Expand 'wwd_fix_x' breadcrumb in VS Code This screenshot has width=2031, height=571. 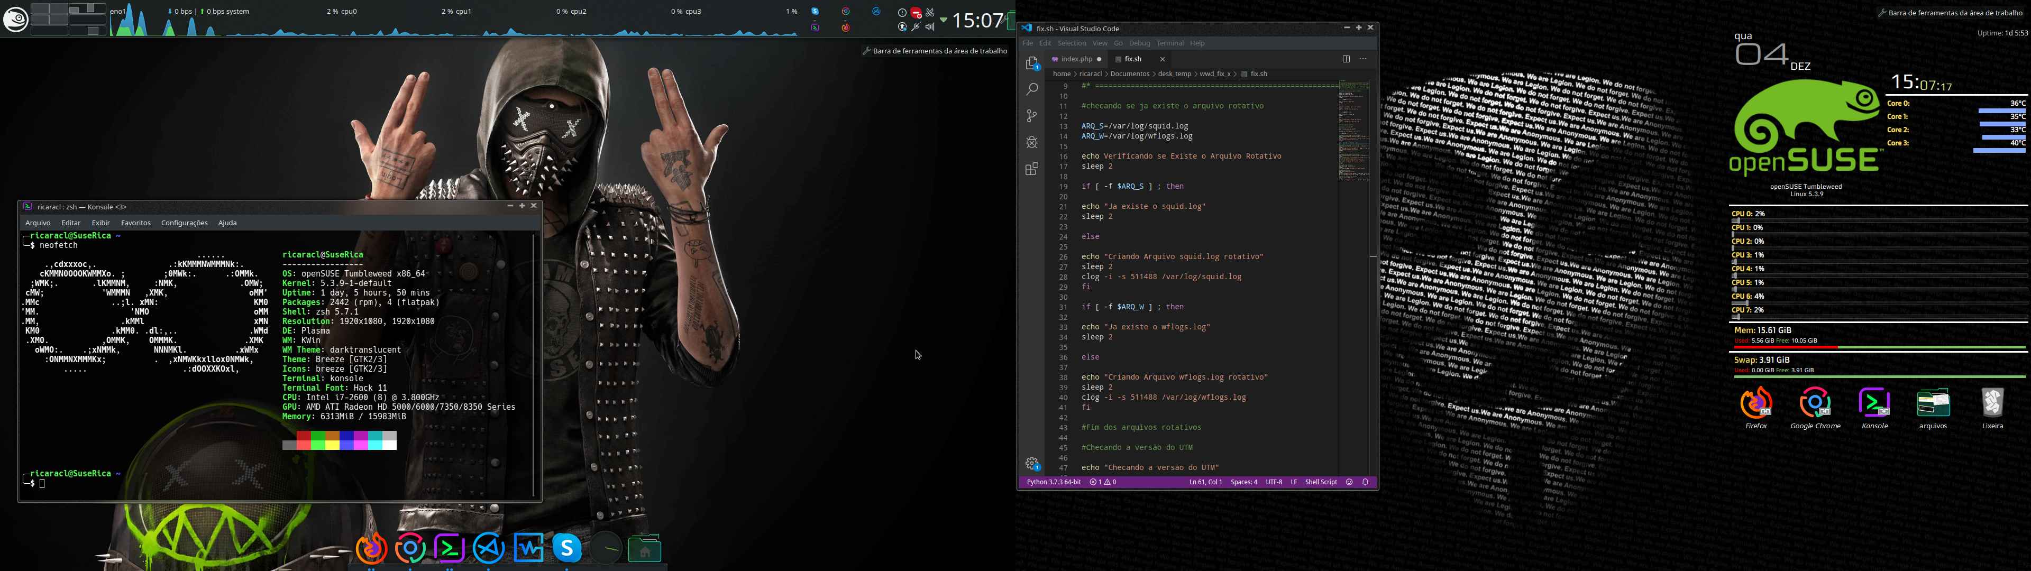(1215, 74)
